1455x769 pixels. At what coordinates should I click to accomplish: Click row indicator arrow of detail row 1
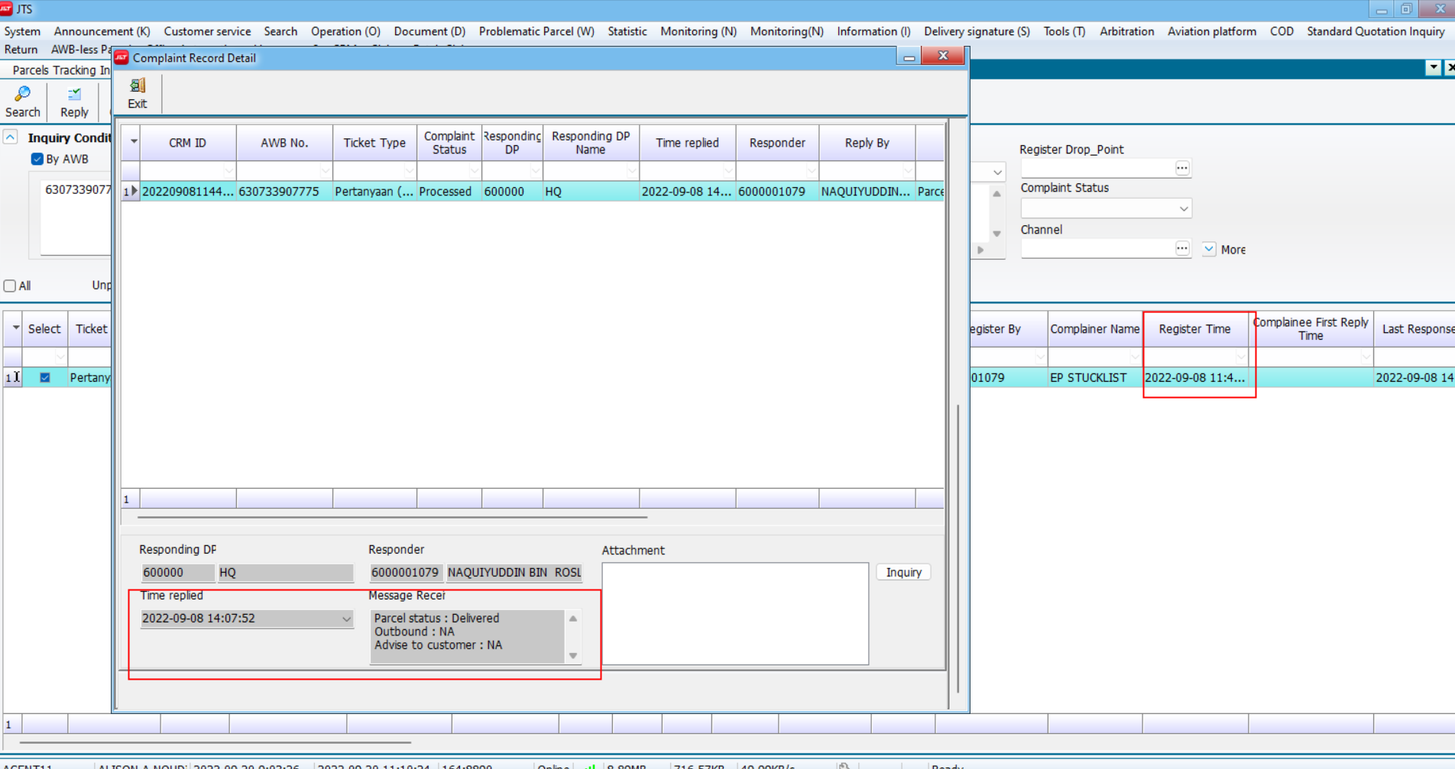point(134,191)
